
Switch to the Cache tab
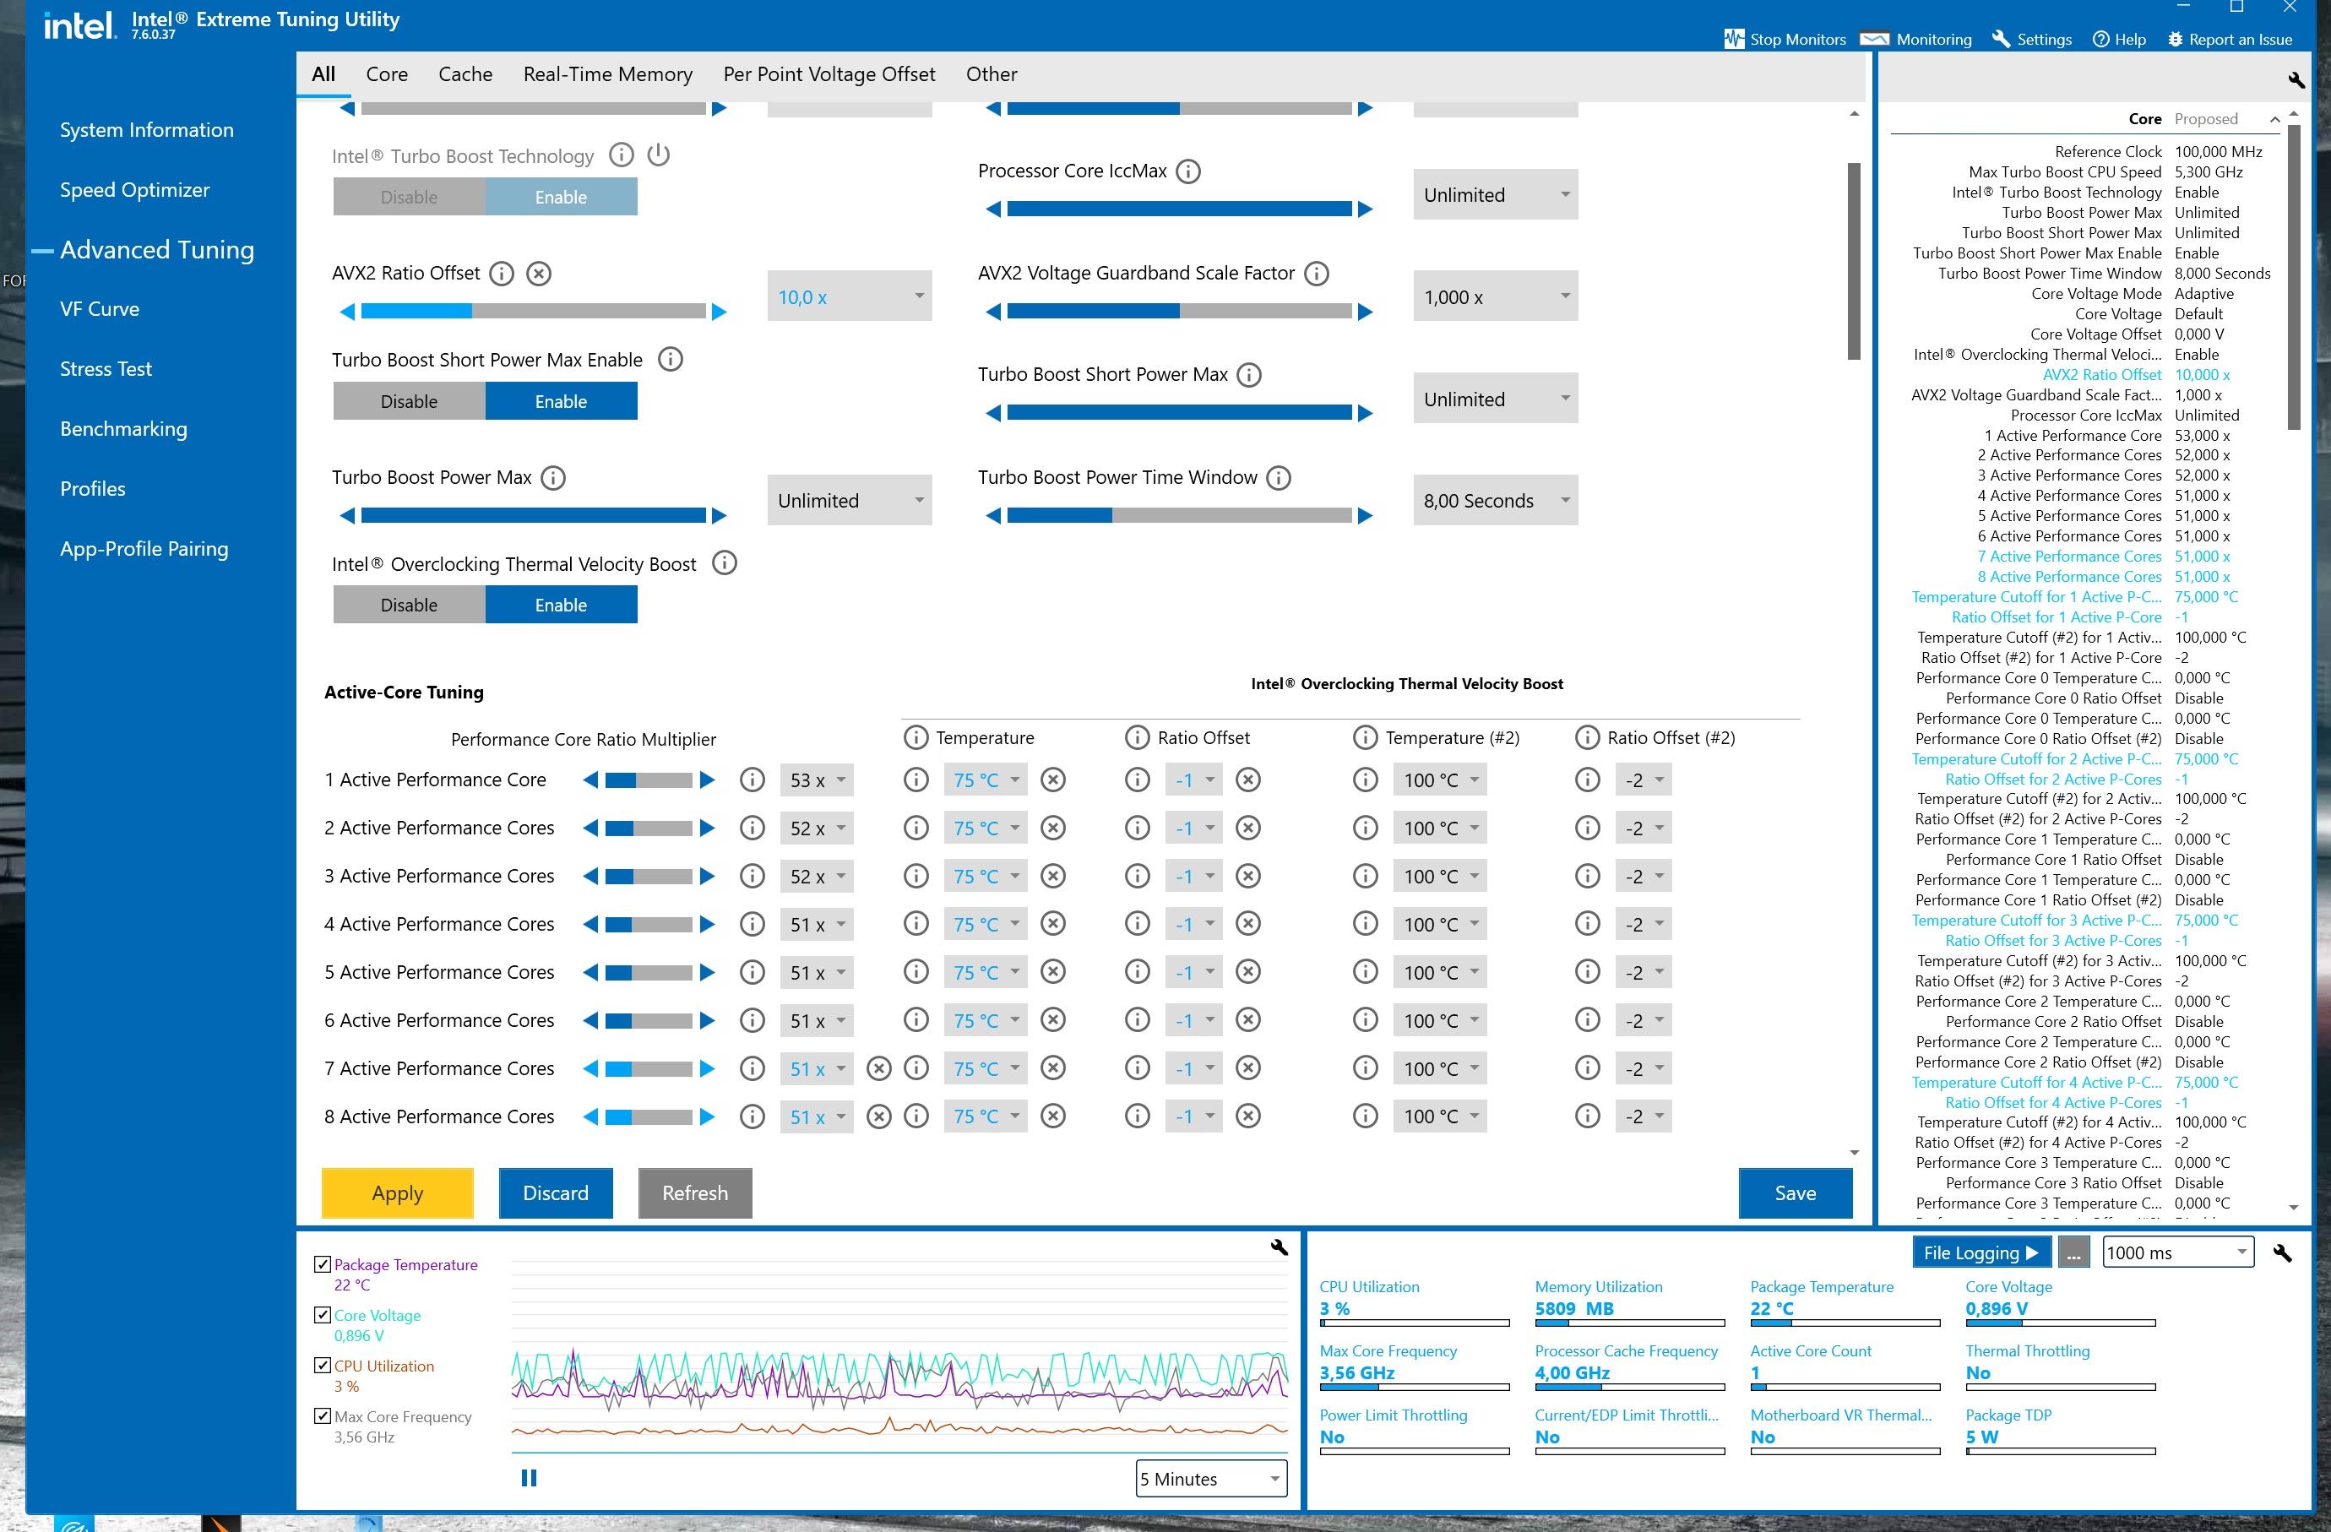click(x=465, y=74)
